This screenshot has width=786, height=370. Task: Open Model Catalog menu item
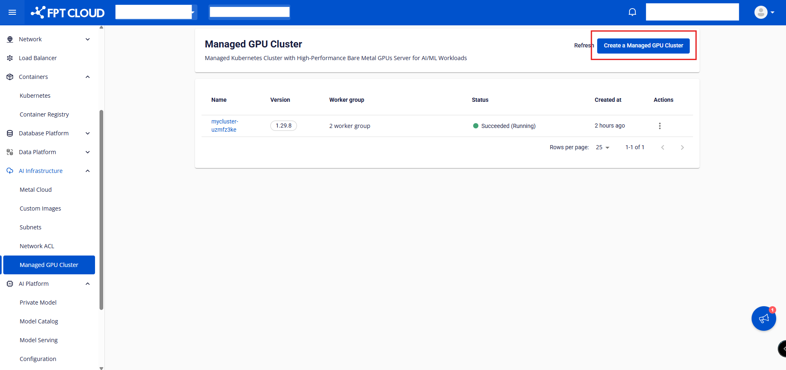39,321
